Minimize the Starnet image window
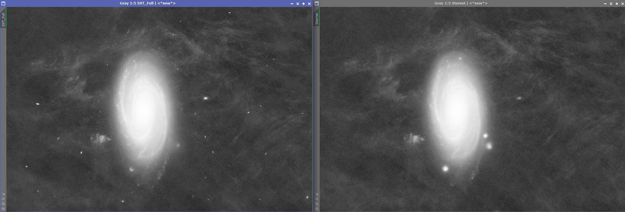Image resolution: width=625 pixels, height=212 pixels. (x=605, y=4)
